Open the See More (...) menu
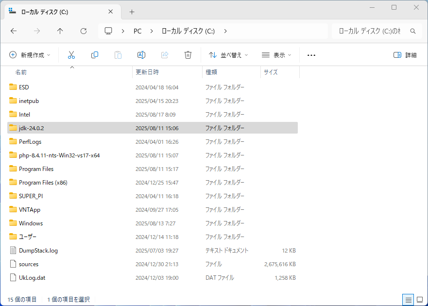This screenshot has height=306, width=428. [x=311, y=55]
